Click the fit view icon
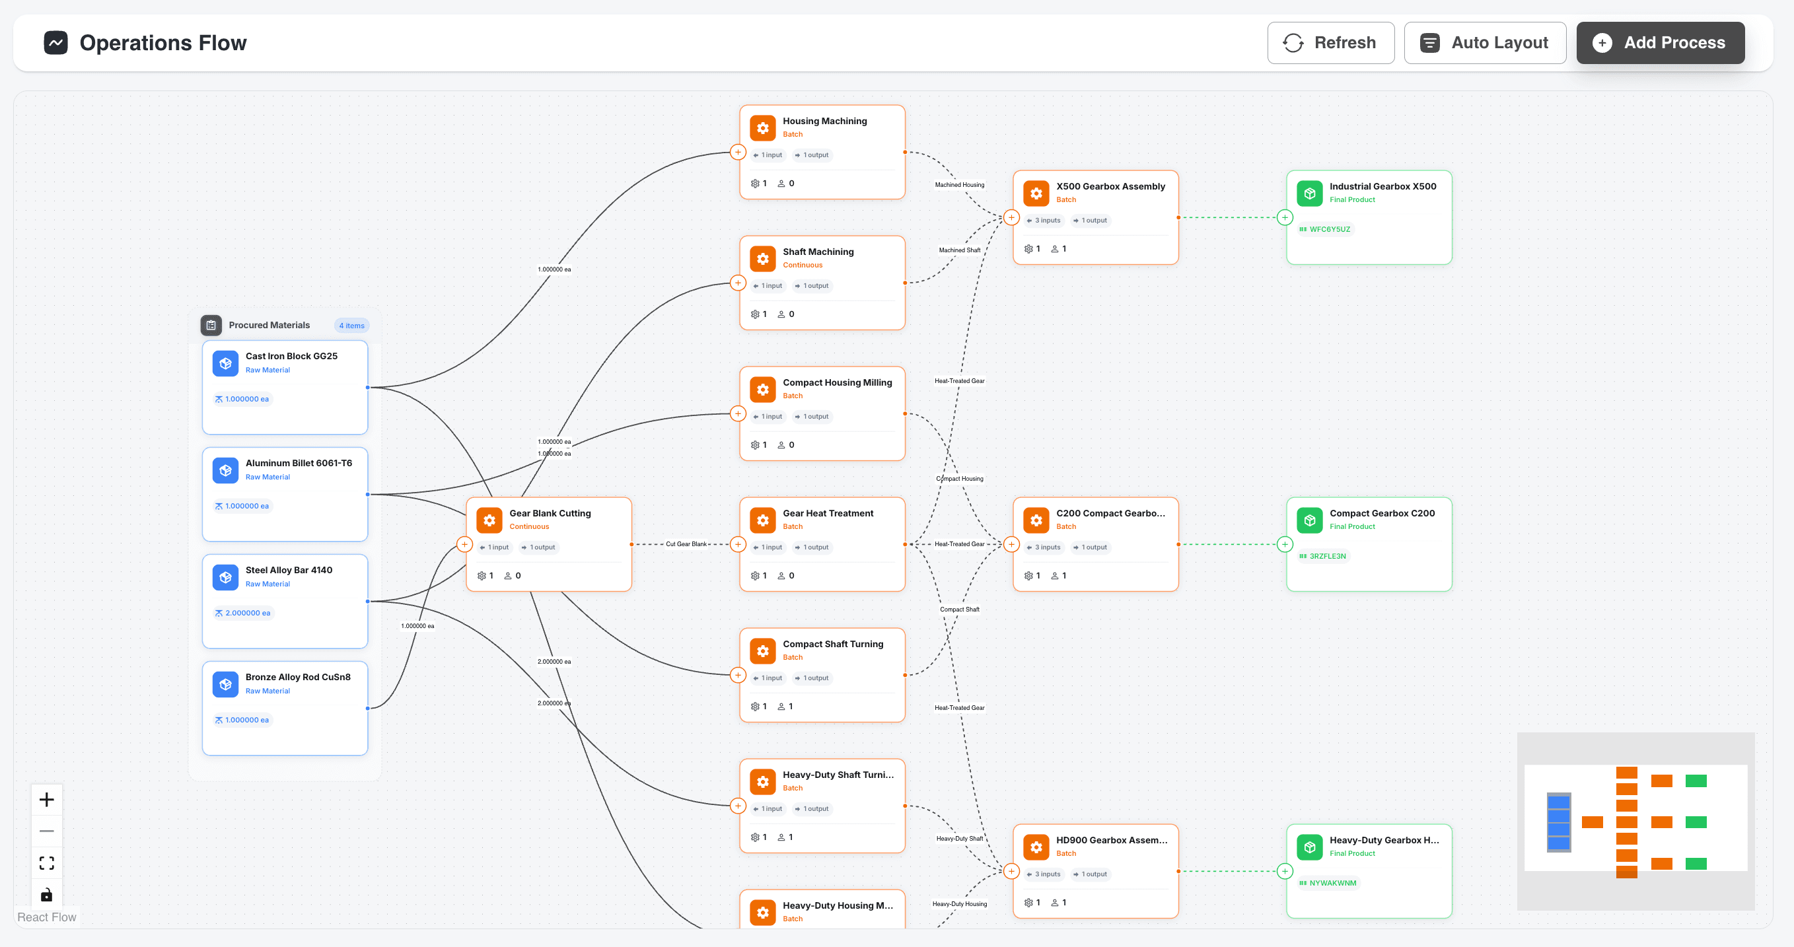 click(47, 862)
